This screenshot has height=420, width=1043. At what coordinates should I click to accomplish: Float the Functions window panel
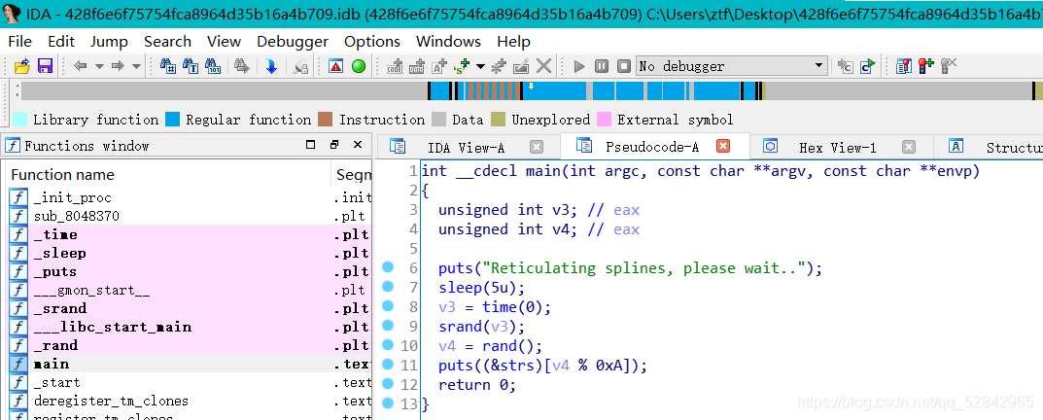[334, 145]
